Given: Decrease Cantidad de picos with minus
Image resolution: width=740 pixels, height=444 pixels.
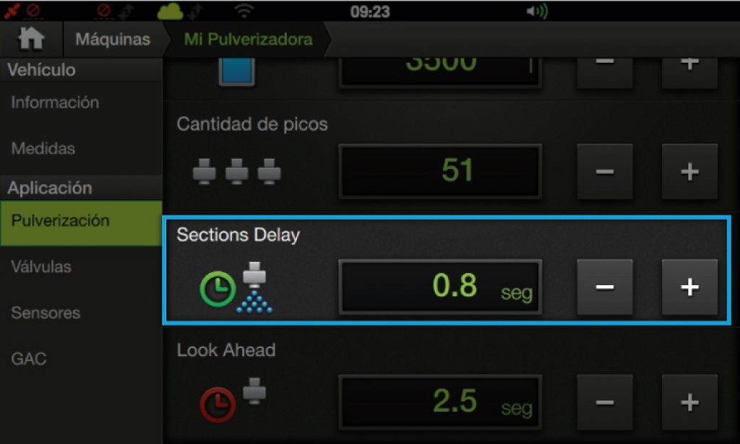Looking at the screenshot, I should click(605, 172).
